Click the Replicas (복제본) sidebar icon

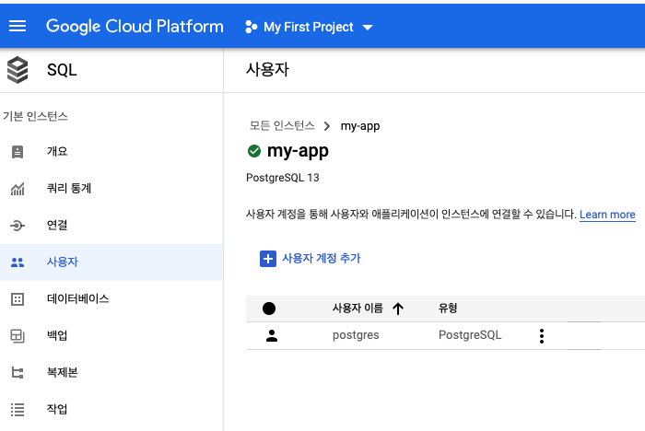coord(18,373)
